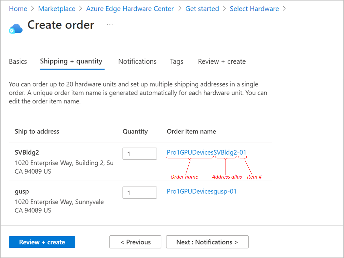
Task: Navigate to Home via the breadcrumb
Action: click(18, 9)
